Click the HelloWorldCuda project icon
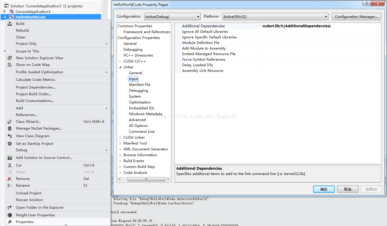387x226 pixels. (12, 17)
